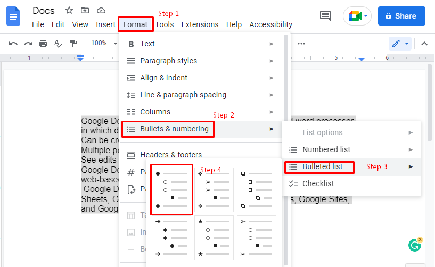Click the Print icon in toolbar
Viewport: 435px width, 267px height.
[x=43, y=44]
